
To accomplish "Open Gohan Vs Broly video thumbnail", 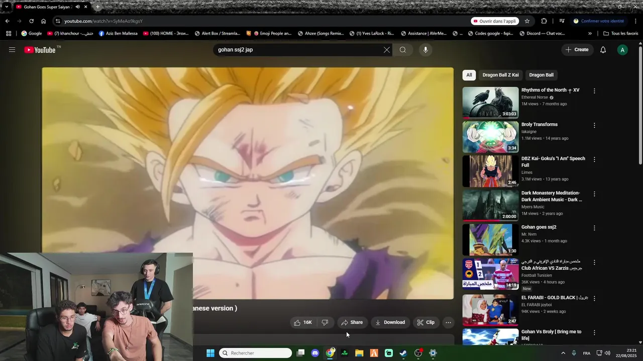I will pyautogui.click(x=490, y=337).
